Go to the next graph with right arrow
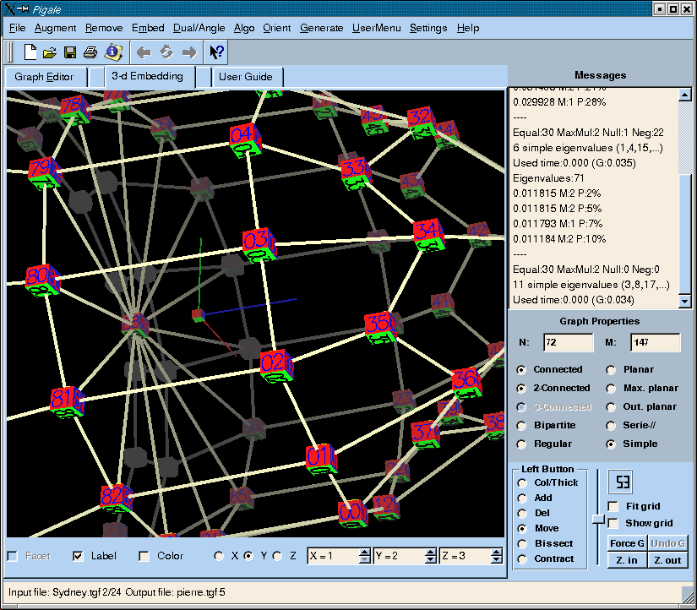Screen dimensions: 697x610 pyautogui.click(x=188, y=52)
